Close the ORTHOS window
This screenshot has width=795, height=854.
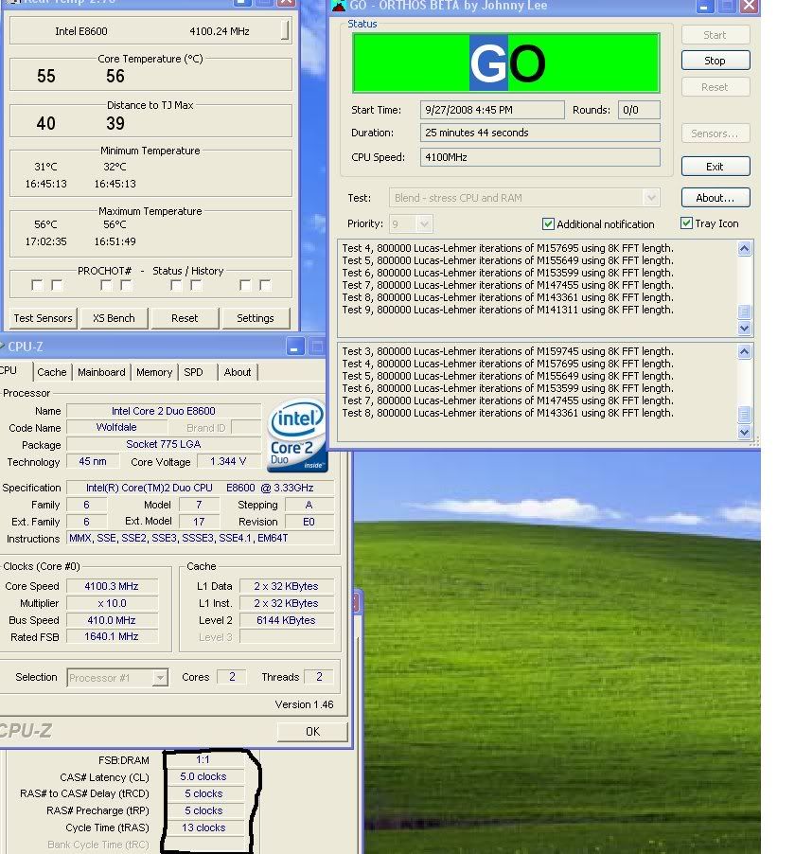pos(750,6)
